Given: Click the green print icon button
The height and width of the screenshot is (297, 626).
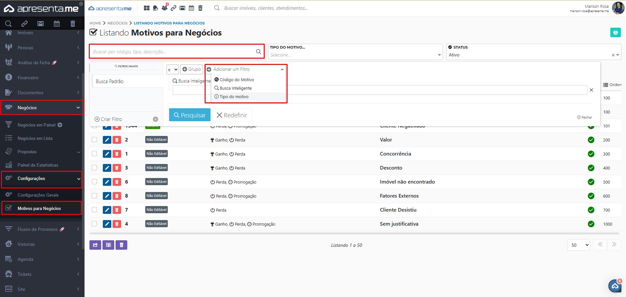Looking at the screenshot, I should coord(615,33).
